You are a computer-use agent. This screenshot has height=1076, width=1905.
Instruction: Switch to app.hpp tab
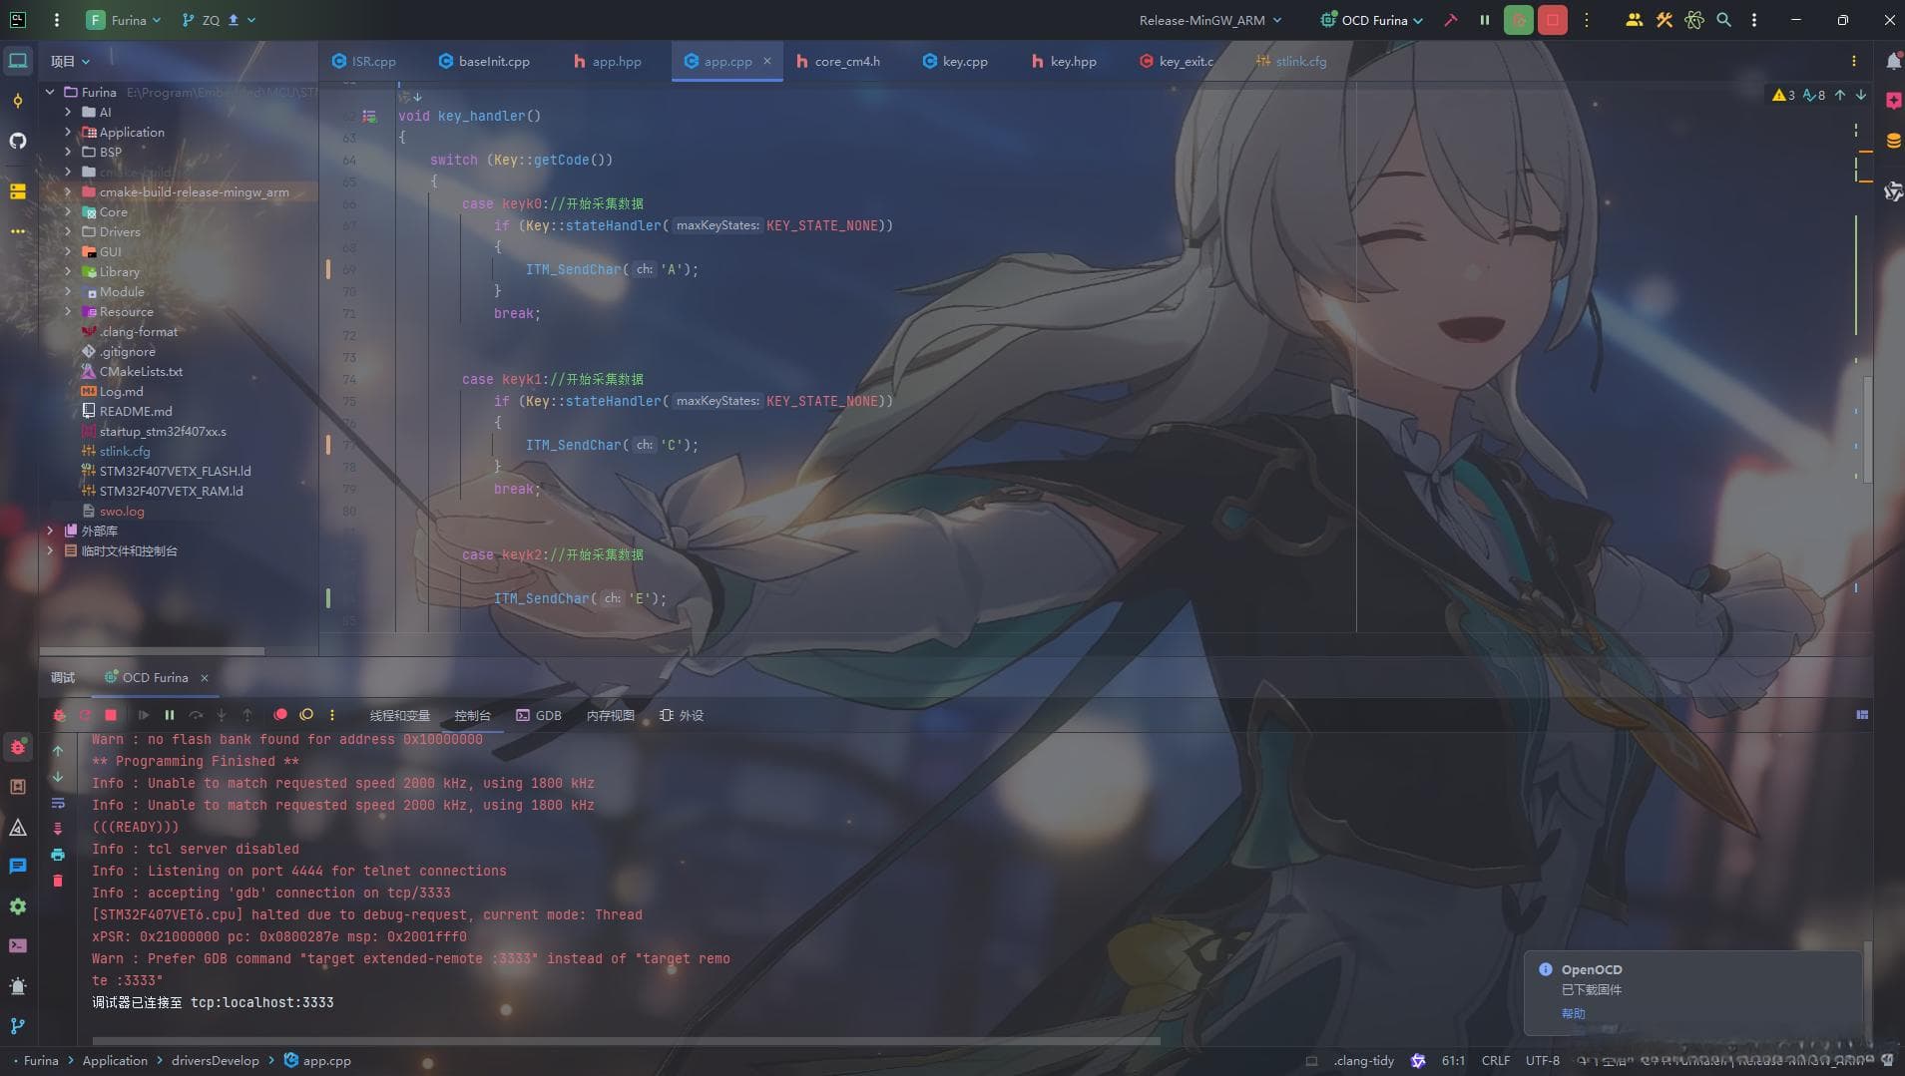coord(608,61)
